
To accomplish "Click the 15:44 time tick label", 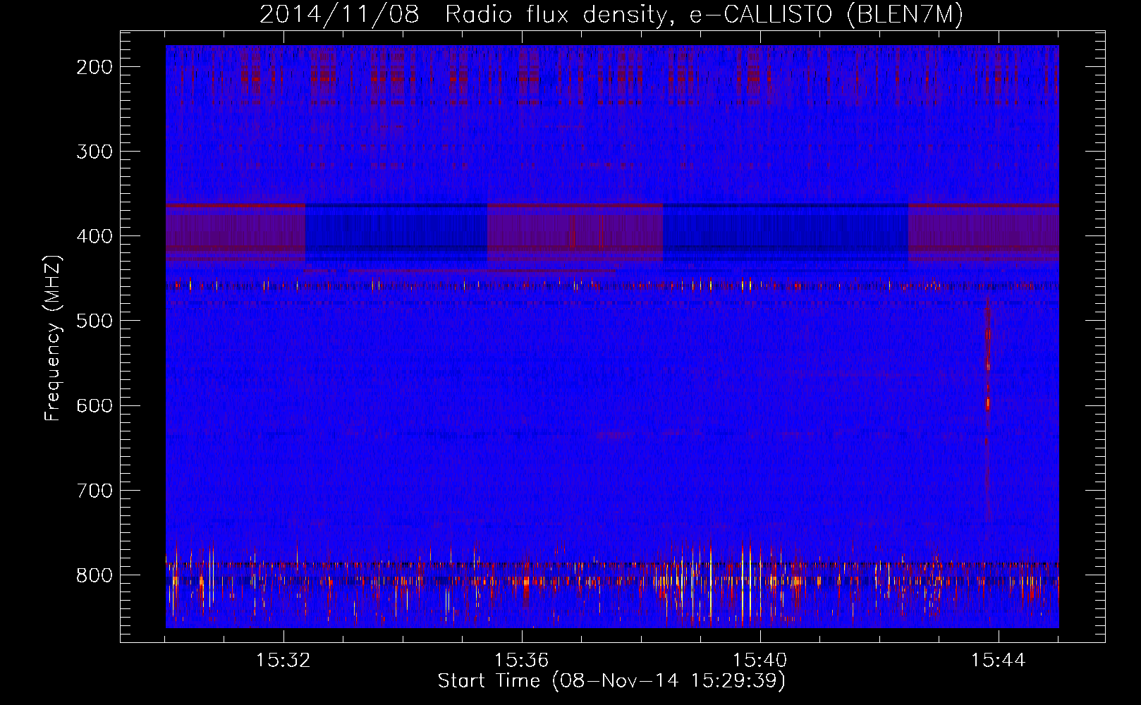I will click(999, 660).
